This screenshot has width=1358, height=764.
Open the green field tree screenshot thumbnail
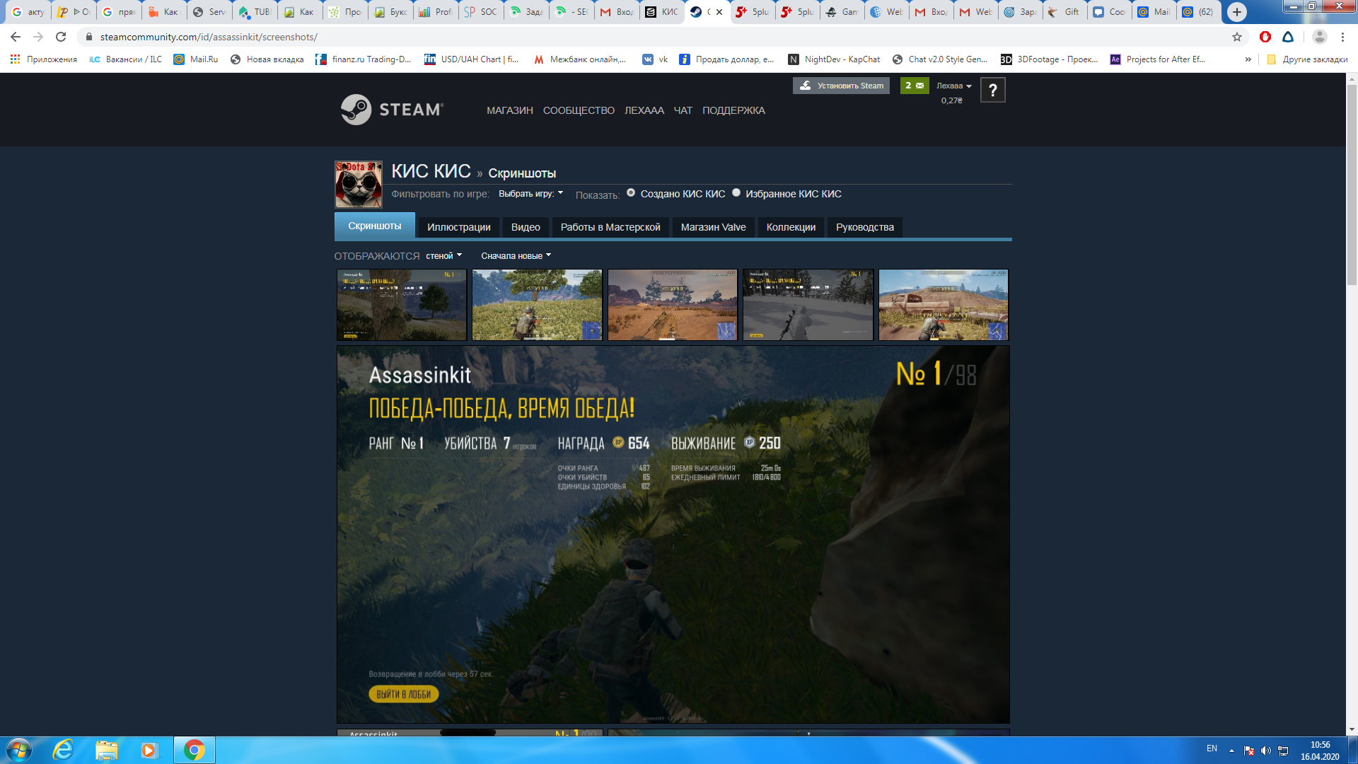pyautogui.click(x=537, y=305)
